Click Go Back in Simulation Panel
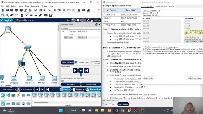The height and width of the screenshot is (114, 203). [x=75, y=70]
